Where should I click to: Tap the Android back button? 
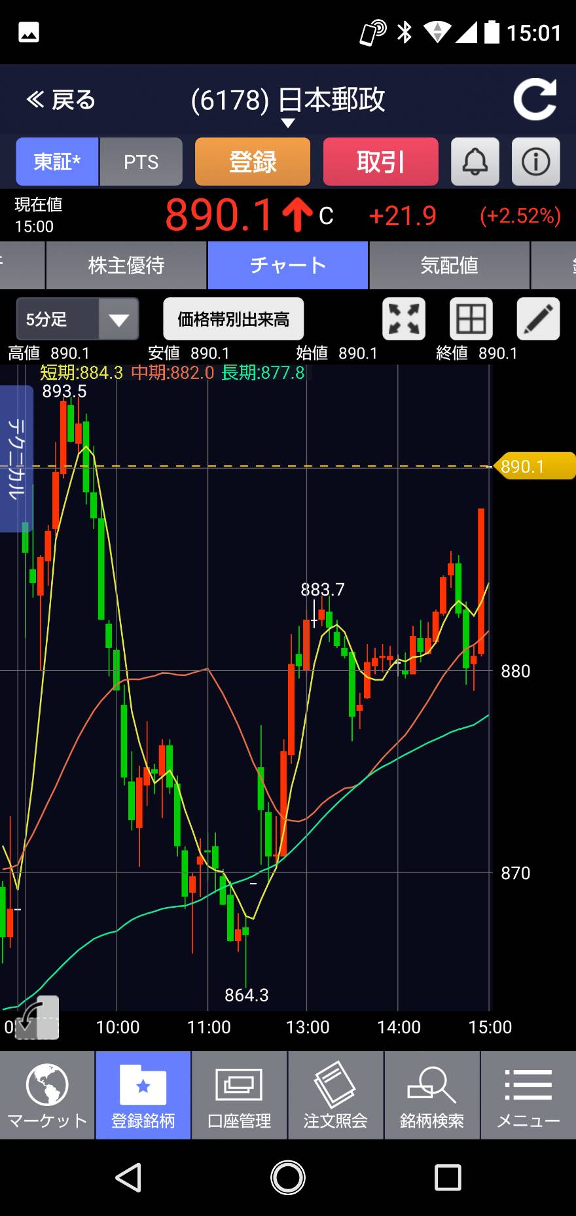click(x=128, y=1177)
